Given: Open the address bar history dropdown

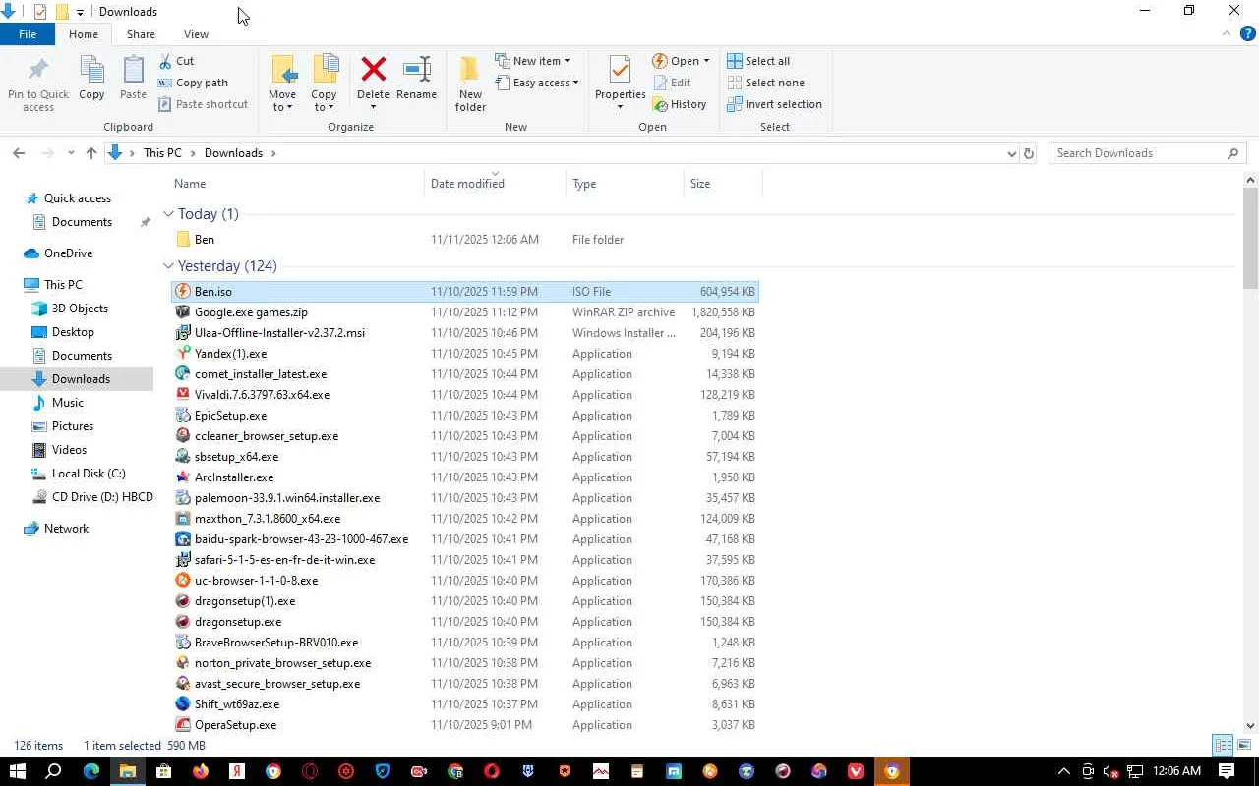Looking at the screenshot, I should [1011, 153].
